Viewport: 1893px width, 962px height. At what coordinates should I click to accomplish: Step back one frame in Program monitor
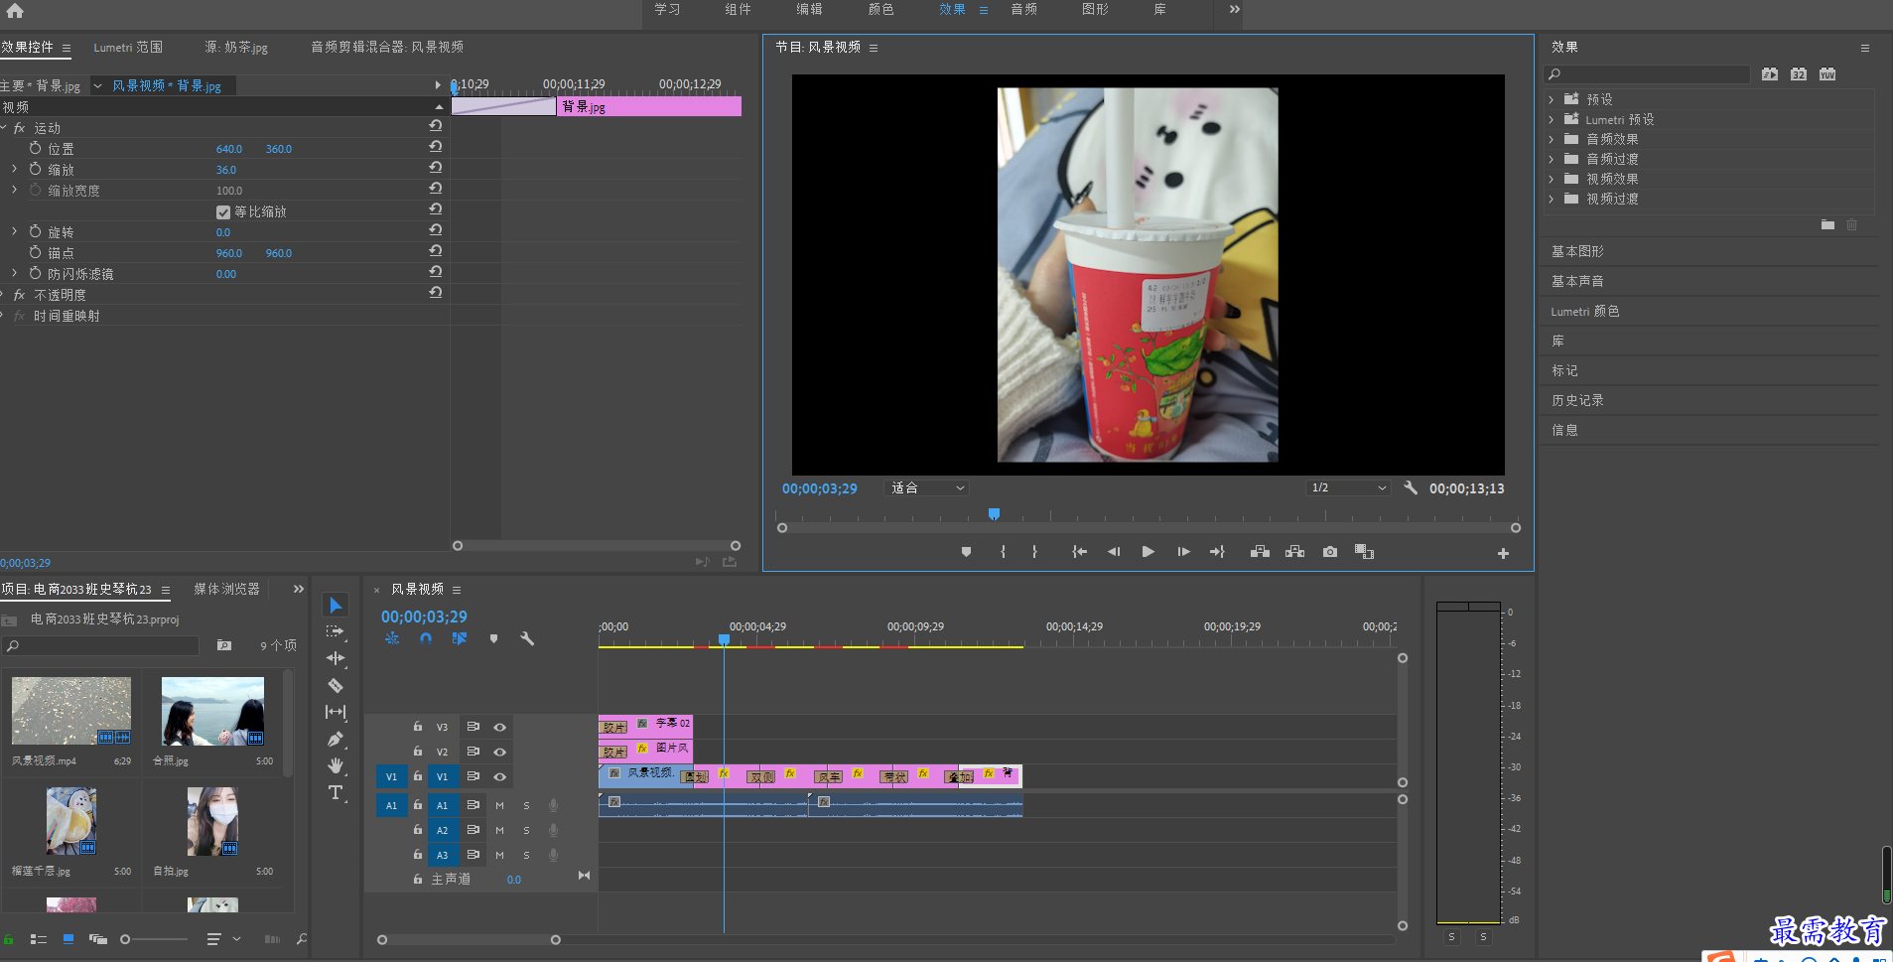(1114, 552)
